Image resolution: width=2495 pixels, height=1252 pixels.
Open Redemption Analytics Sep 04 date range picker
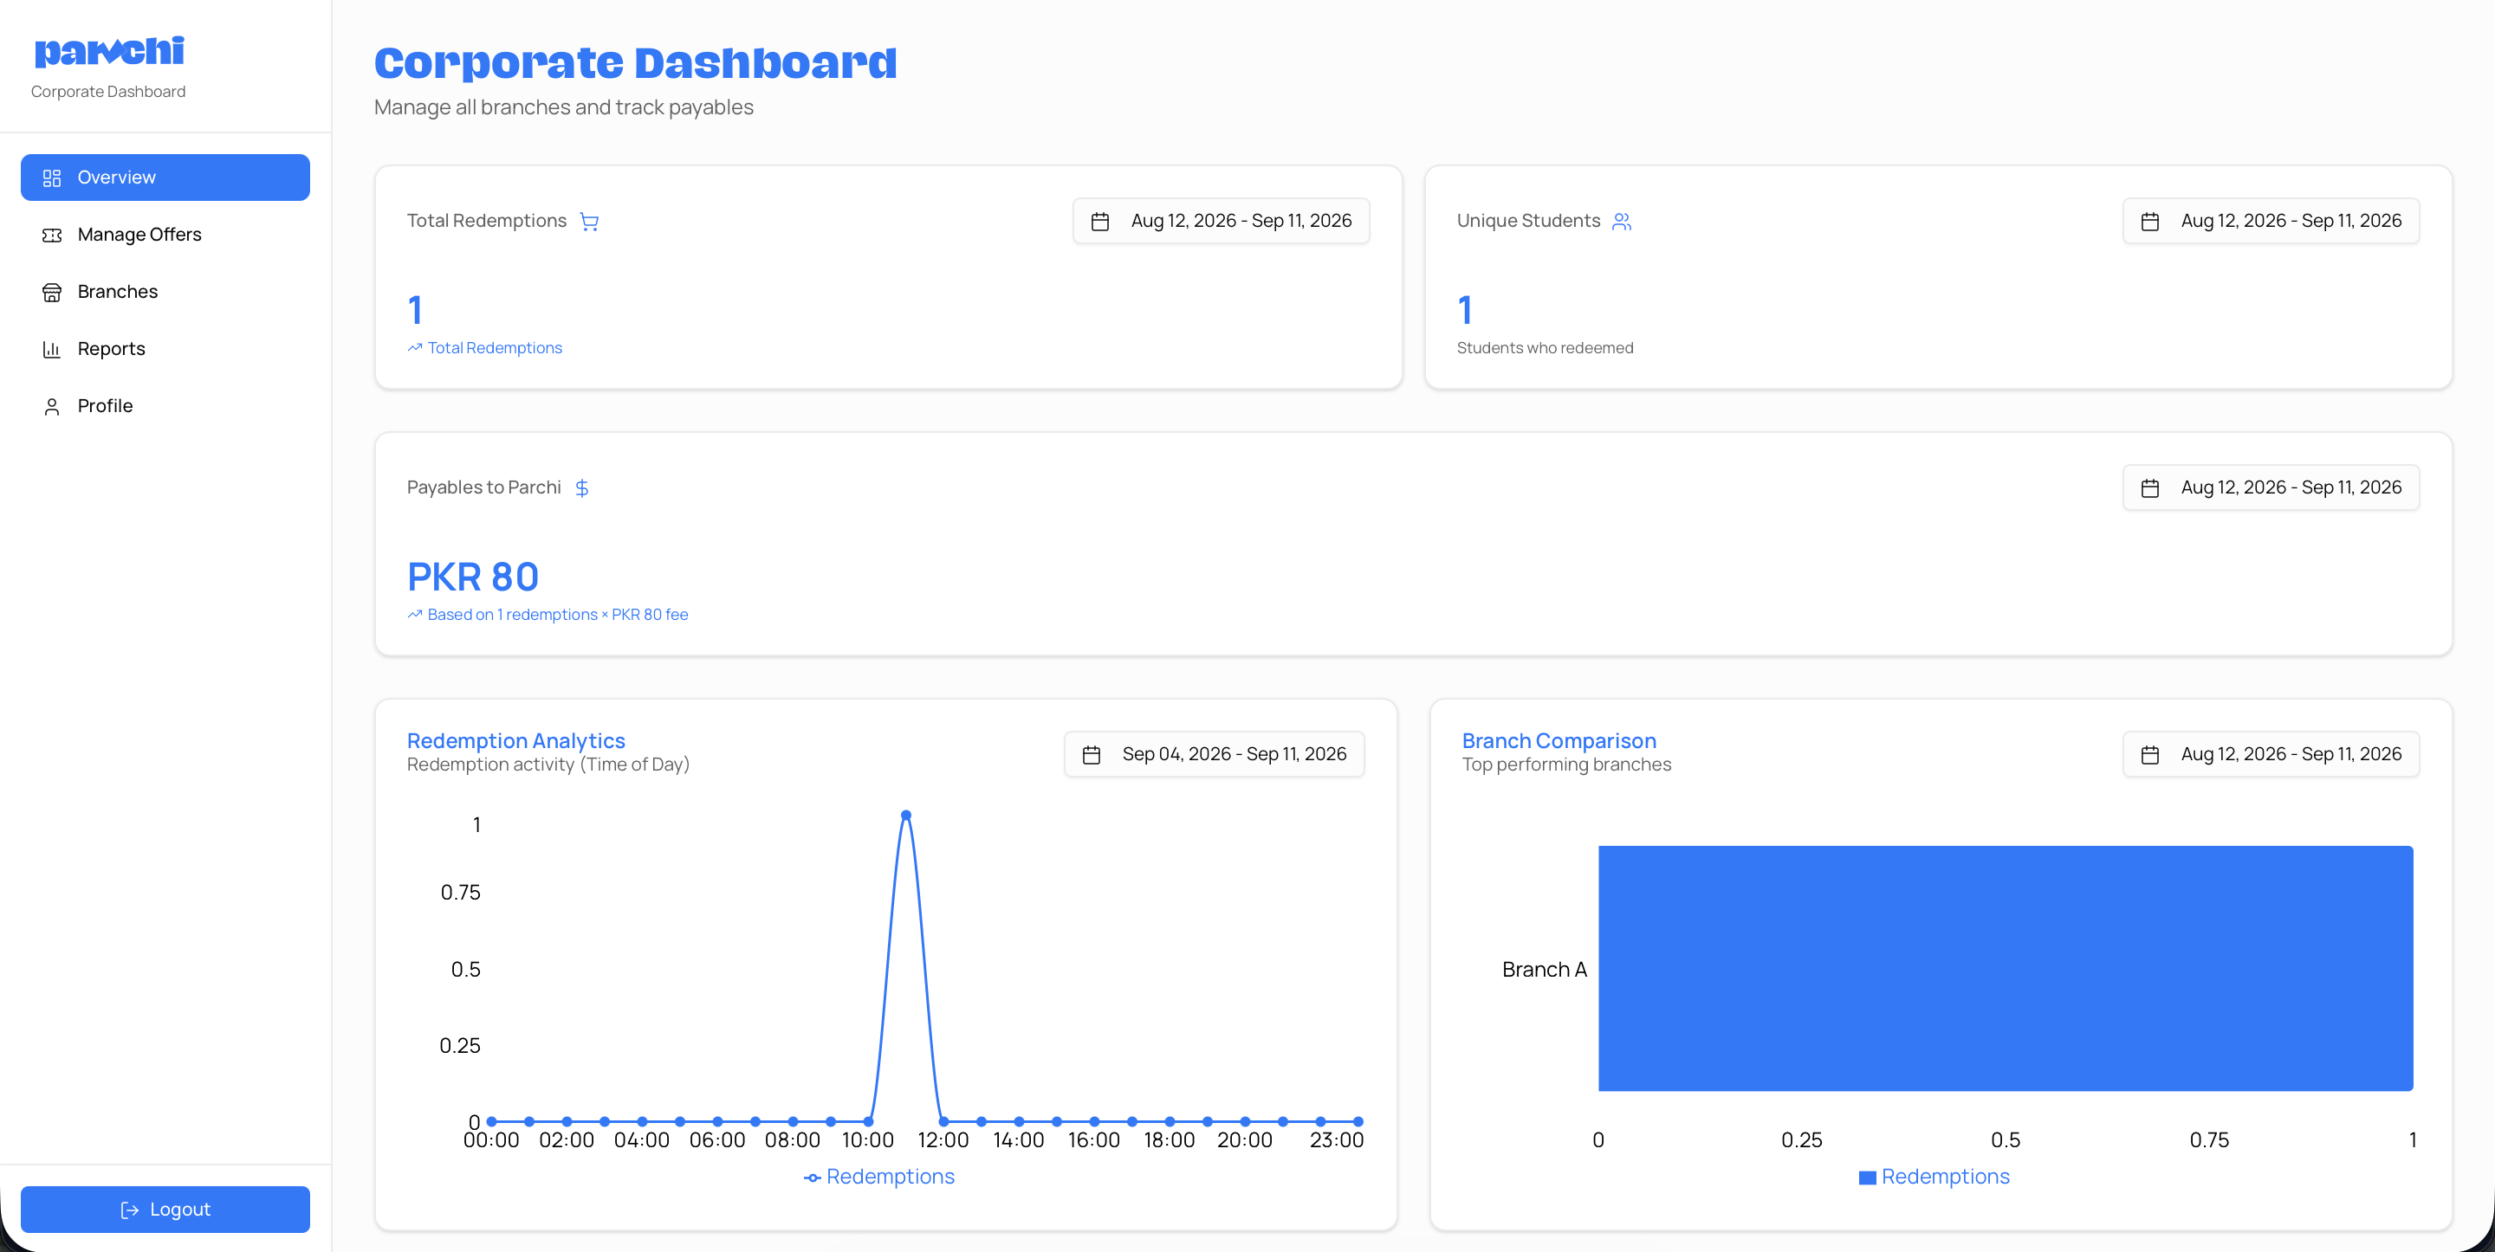coord(1215,754)
